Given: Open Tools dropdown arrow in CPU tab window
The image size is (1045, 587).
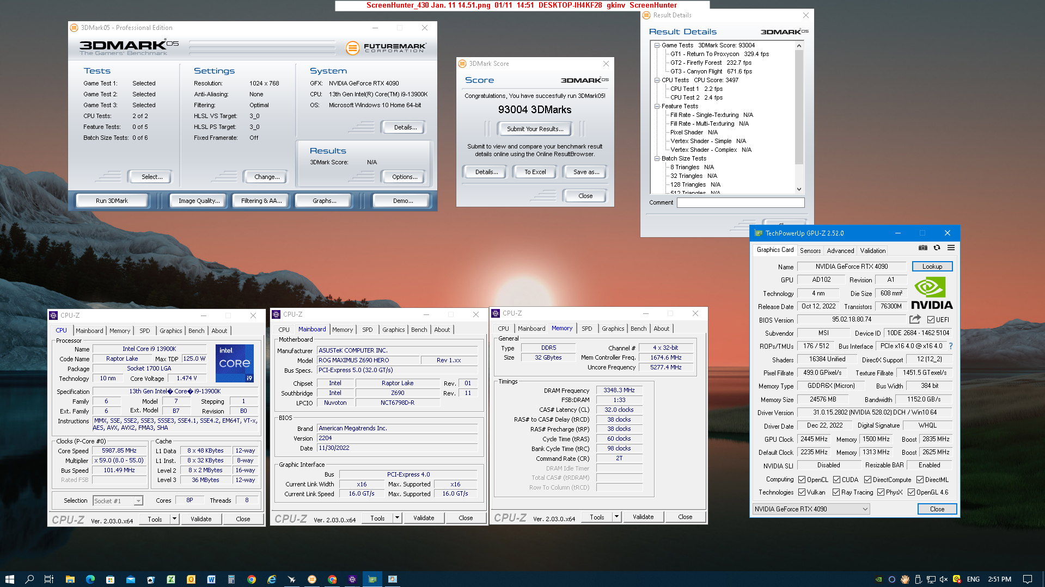Looking at the screenshot, I should (174, 519).
